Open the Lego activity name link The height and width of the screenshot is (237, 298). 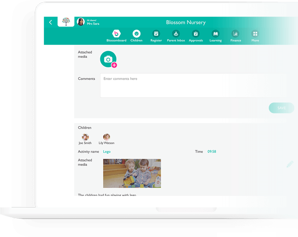[x=107, y=152]
